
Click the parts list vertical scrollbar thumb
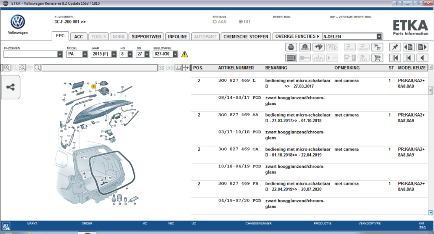[431, 90]
